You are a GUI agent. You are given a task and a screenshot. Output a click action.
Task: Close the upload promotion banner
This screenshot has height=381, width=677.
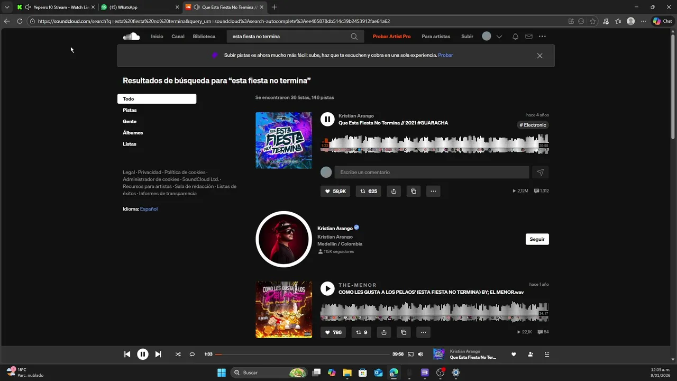pos(539,56)
